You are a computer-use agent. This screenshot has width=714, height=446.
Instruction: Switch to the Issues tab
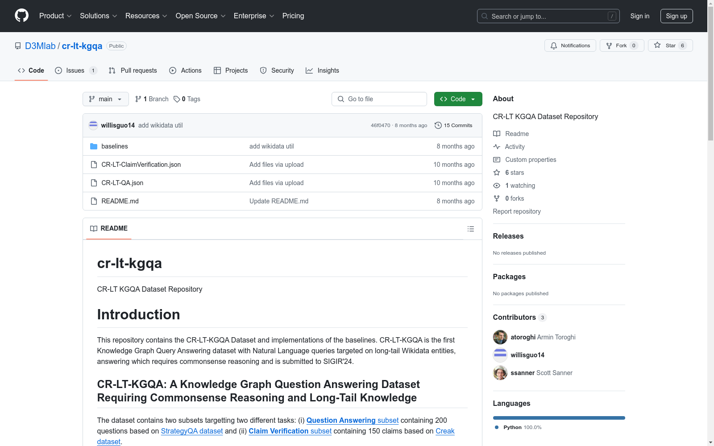tap(76, 70)
